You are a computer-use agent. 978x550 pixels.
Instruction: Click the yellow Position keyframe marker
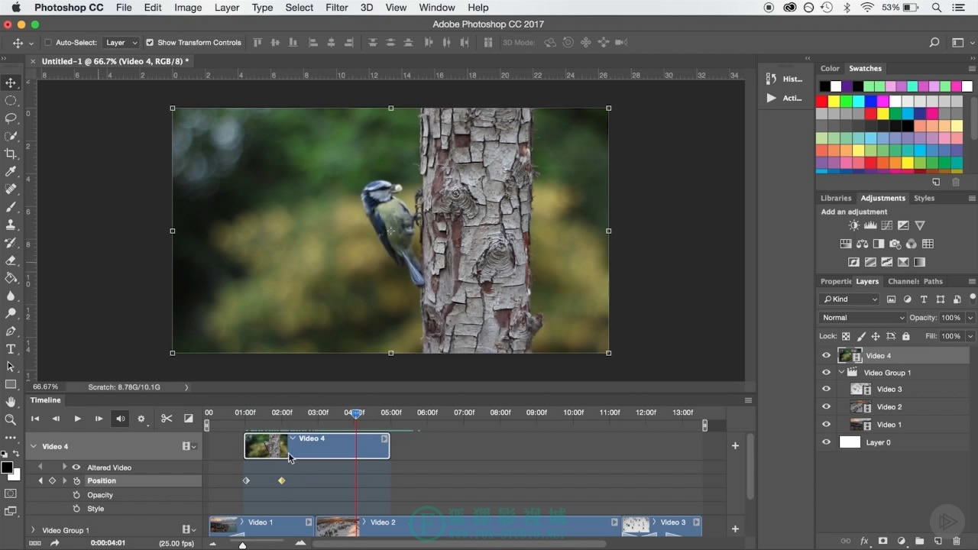[281, 480]
